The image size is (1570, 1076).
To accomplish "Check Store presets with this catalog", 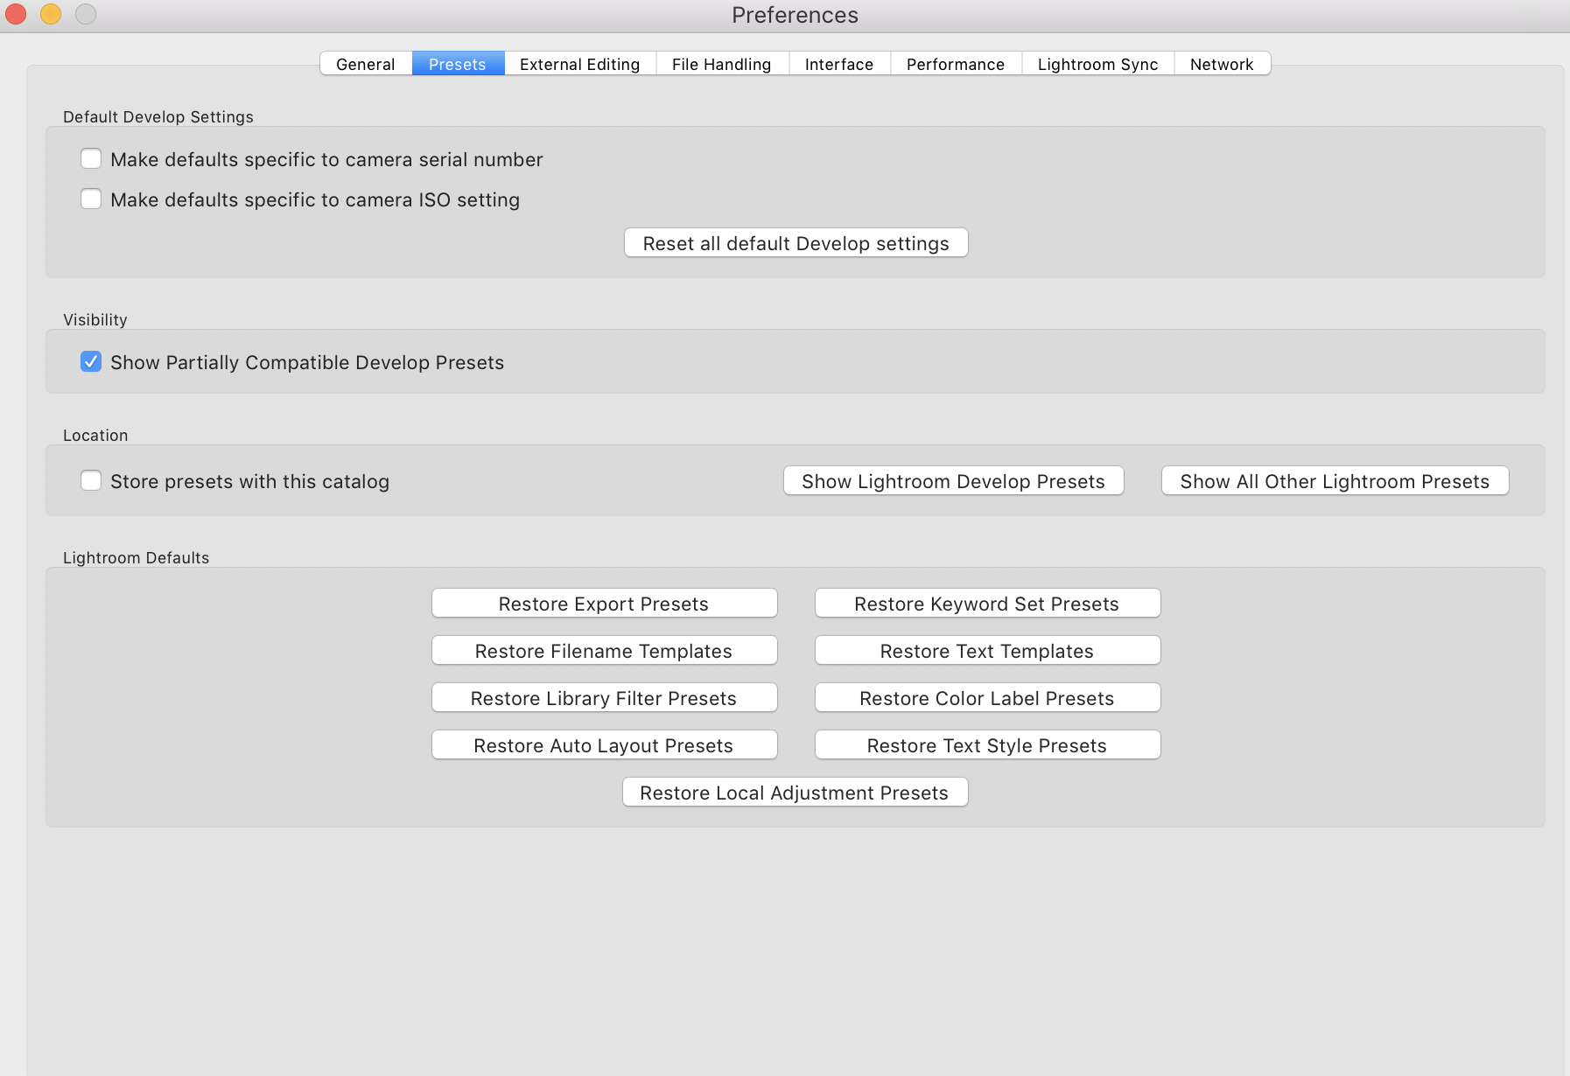I will click(x=91, y=480).
